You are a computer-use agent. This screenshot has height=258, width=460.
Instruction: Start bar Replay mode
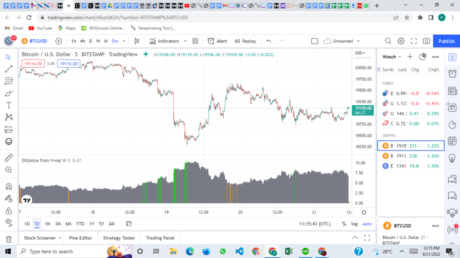coord(245,41)
